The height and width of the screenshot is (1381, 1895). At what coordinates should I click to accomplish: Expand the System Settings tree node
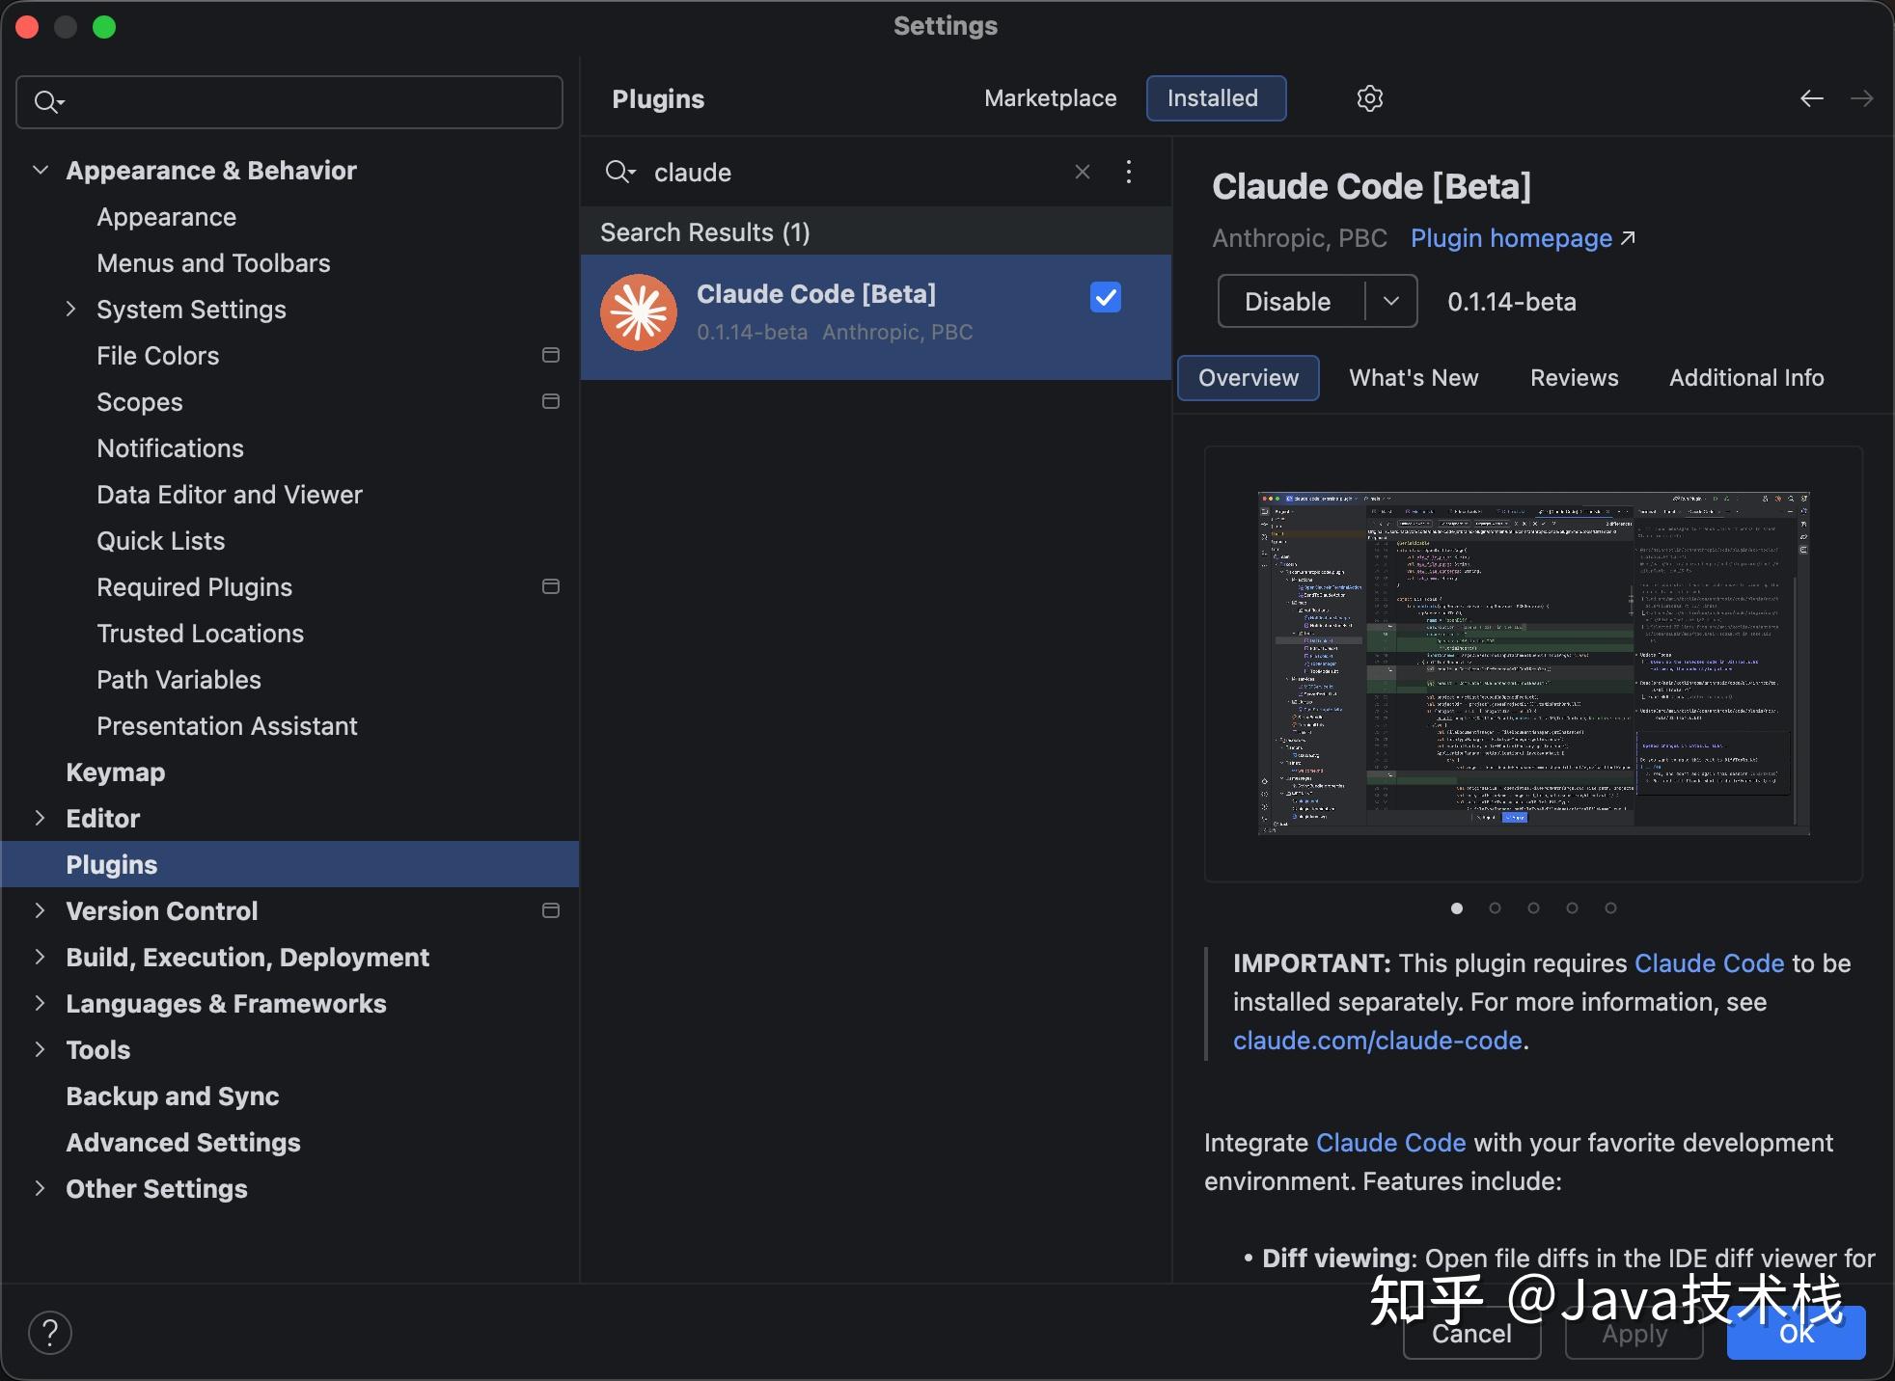pos(70,309)
